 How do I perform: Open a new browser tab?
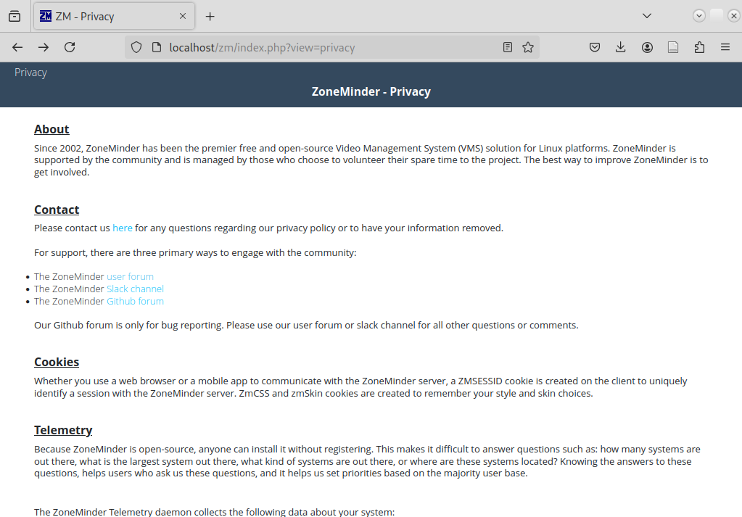tap(210, 17)
